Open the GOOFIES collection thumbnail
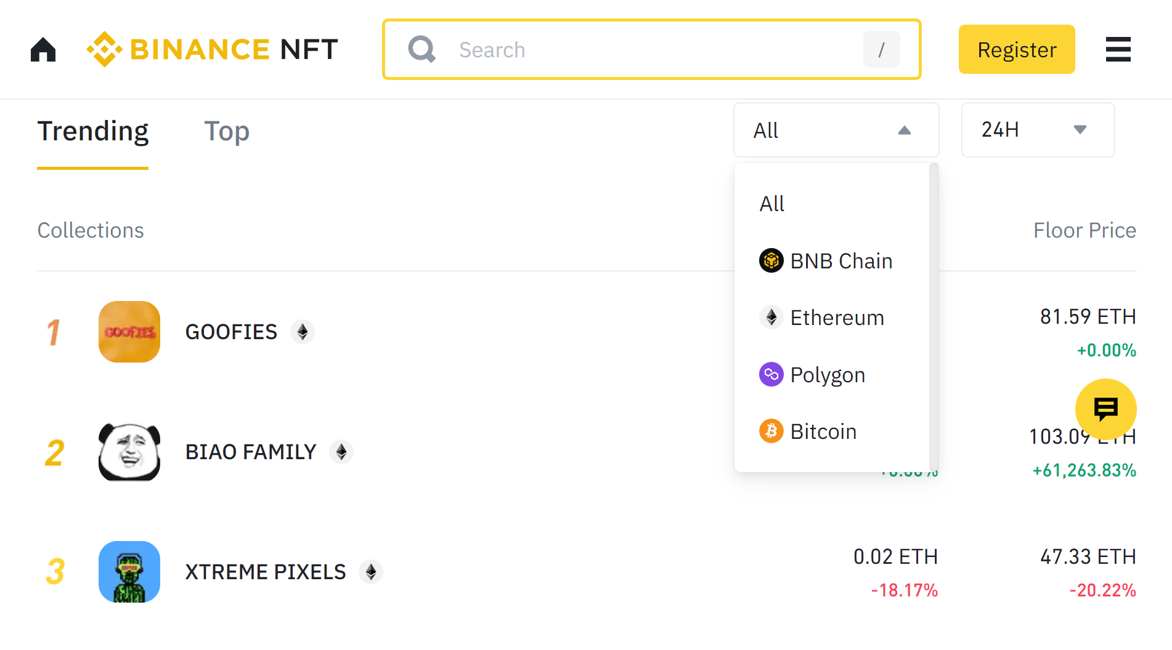Screen dimensions: 1172x650 pyautogui.click(x=129, y=332)
